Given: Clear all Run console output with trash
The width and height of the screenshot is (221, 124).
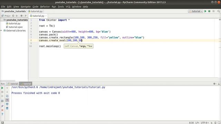Looking at the screenshot, I should pos(7,108).
